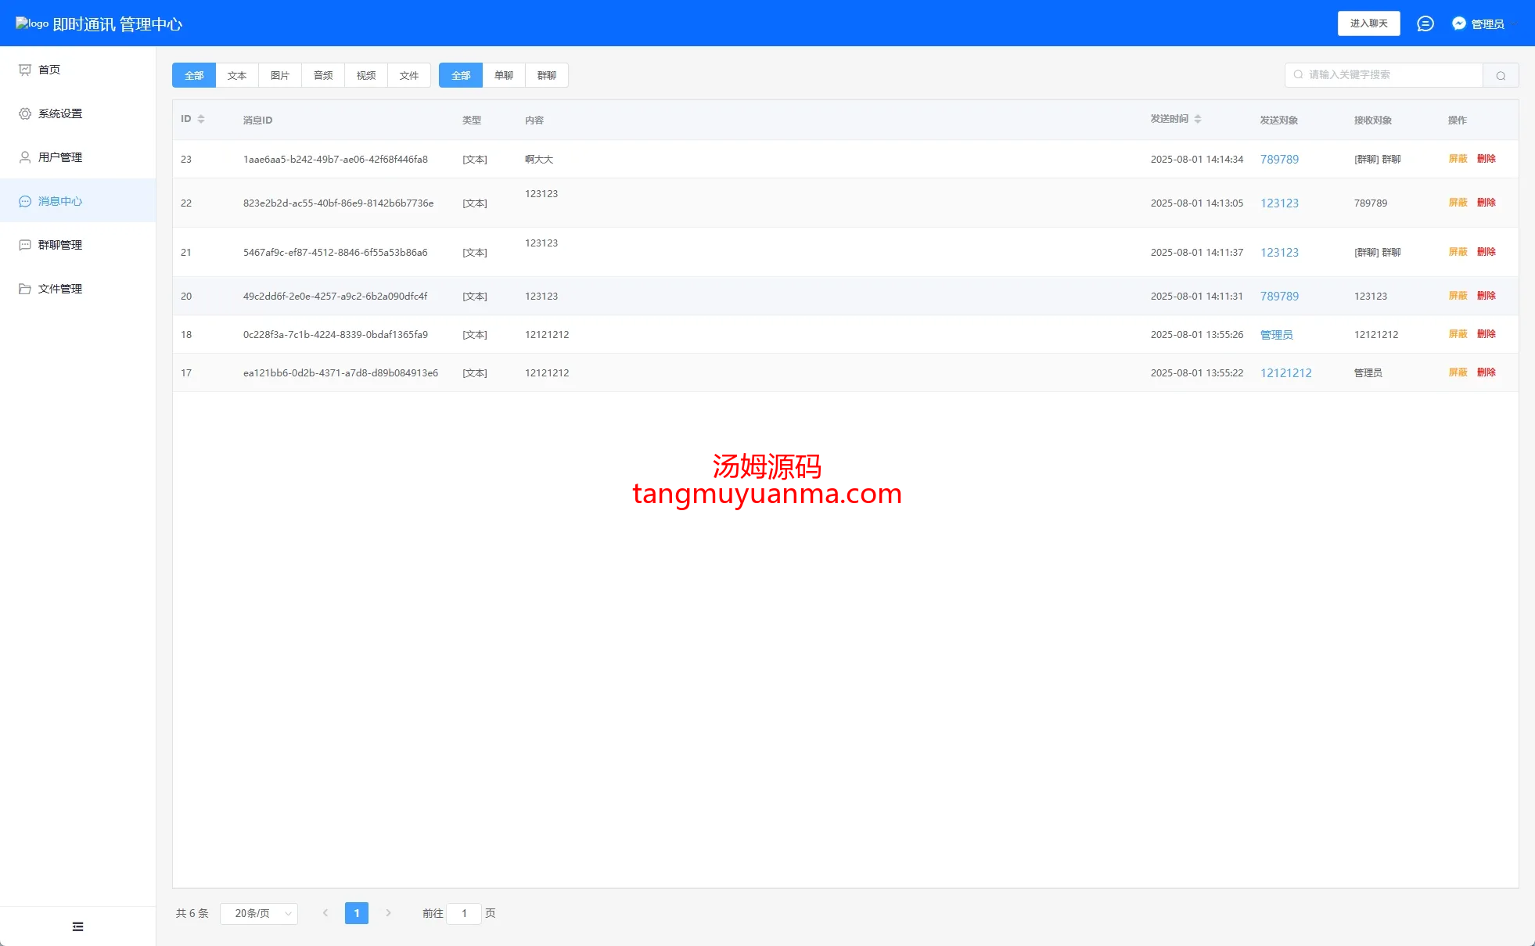Select the 视频 message type tab
The width and height of the screenshot is (1535, 946).
tap(366, 75)
